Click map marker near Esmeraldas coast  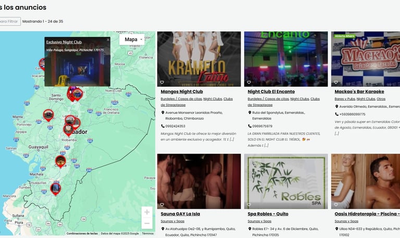pos(42,64)
